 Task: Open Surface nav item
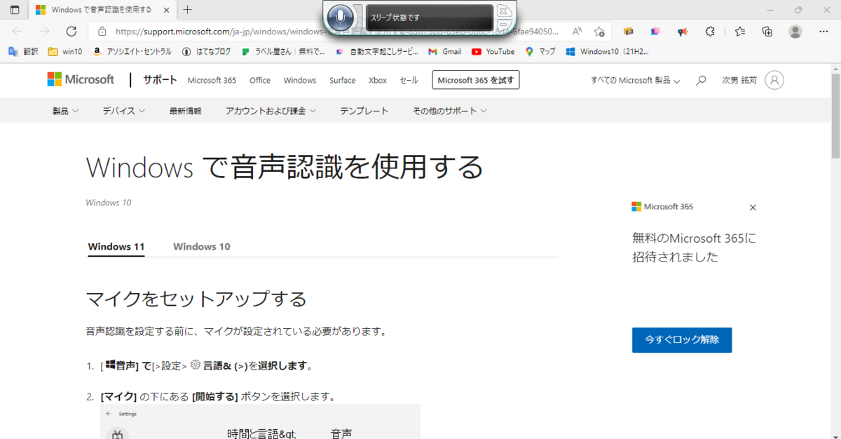pyautogui.click(x=343, y=81)
